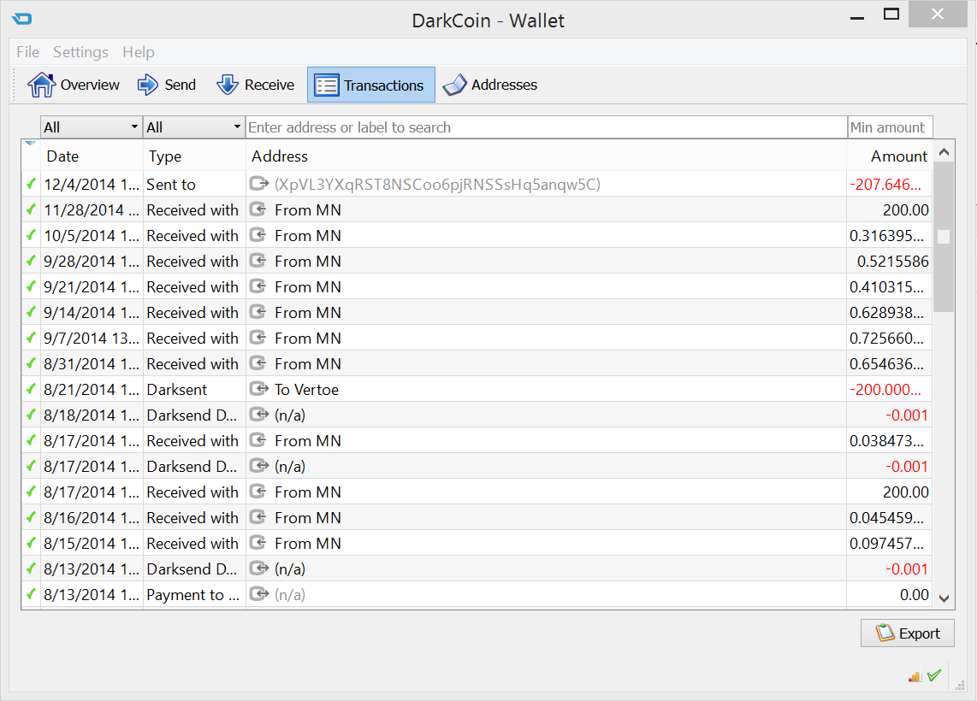Click the green sync checkmark status icon
The width and height of the screenshot is (977, 701).
(934, 675)
